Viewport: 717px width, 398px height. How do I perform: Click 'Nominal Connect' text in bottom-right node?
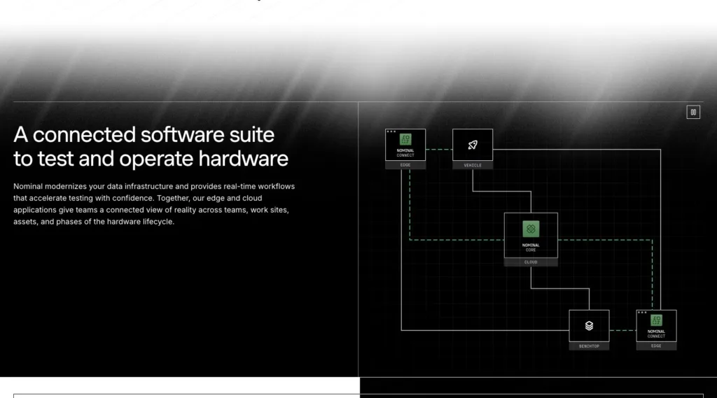tap(656, 334)
